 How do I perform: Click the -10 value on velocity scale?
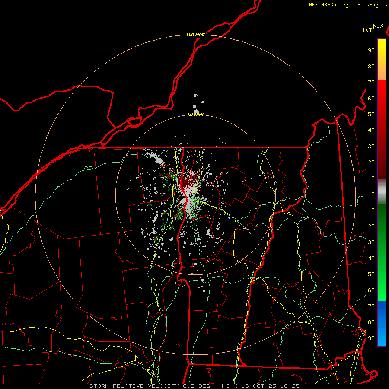tap(370, 210)
